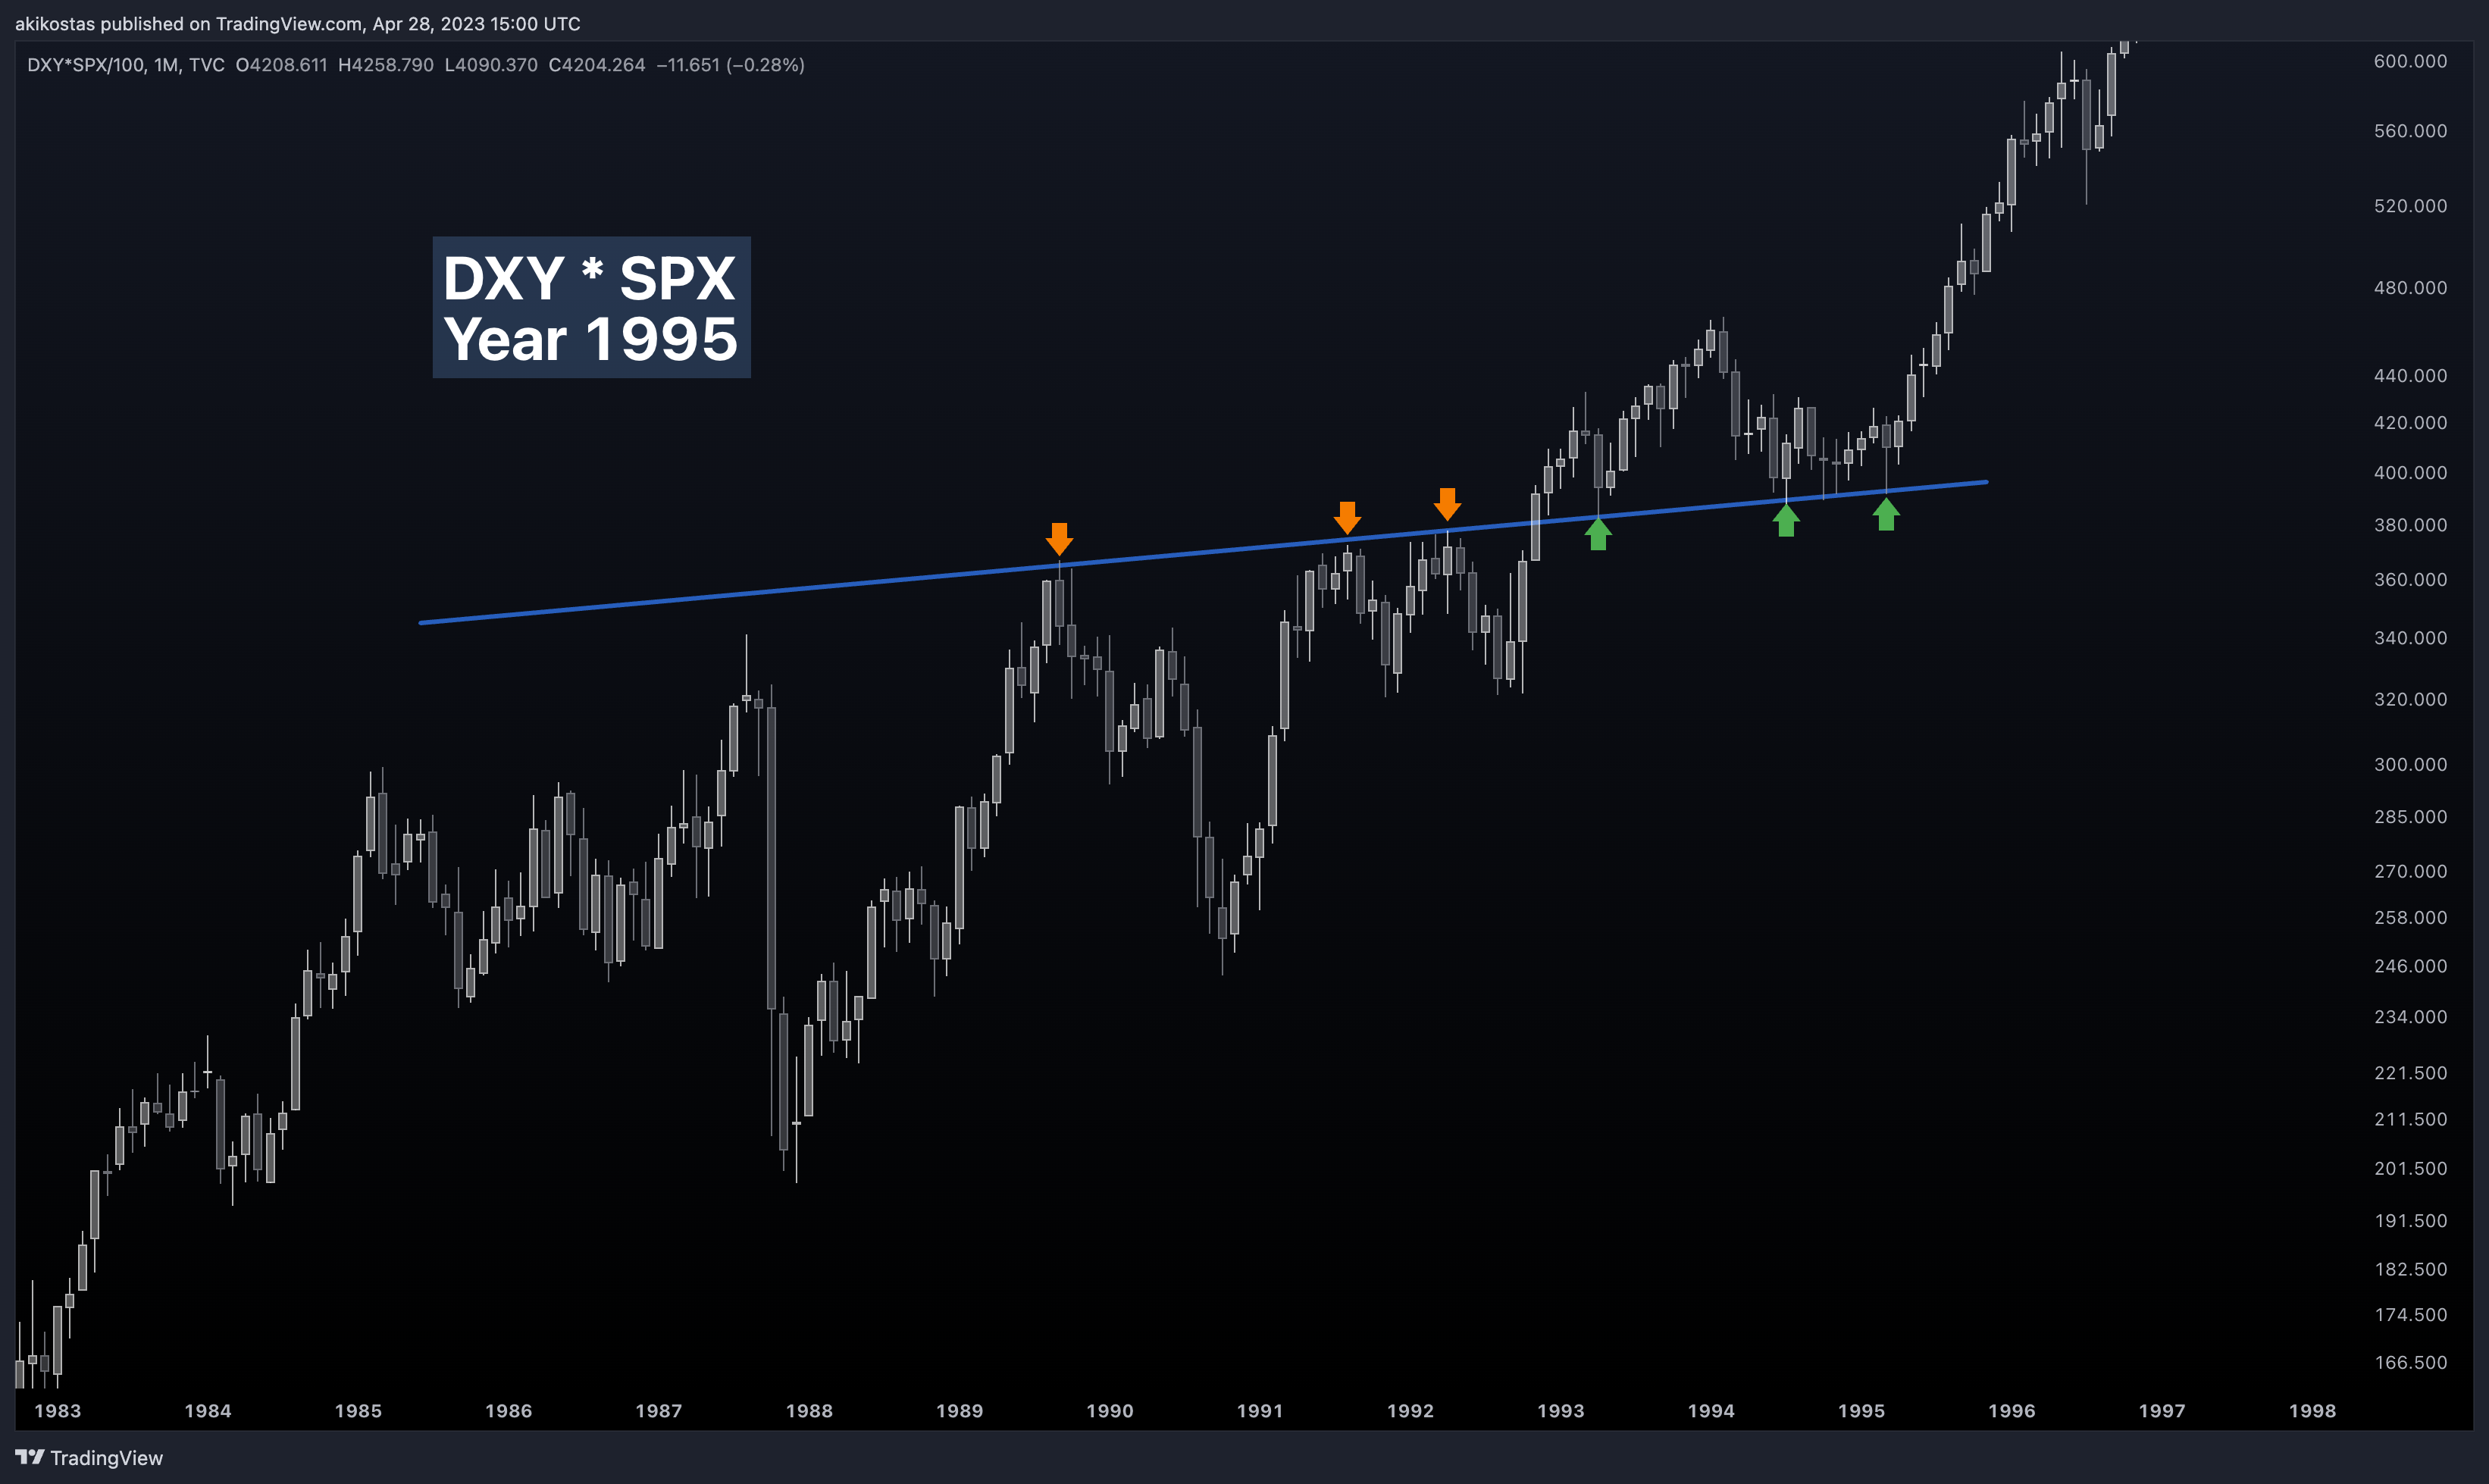Select the DXY*SPX/100, 1M, TVC symbol label
The height and width of the screenshot is (1484, 2489).
click(x=126, y=65)
